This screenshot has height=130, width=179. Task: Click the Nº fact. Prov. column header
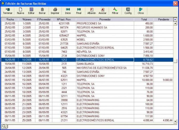point(64,20)
